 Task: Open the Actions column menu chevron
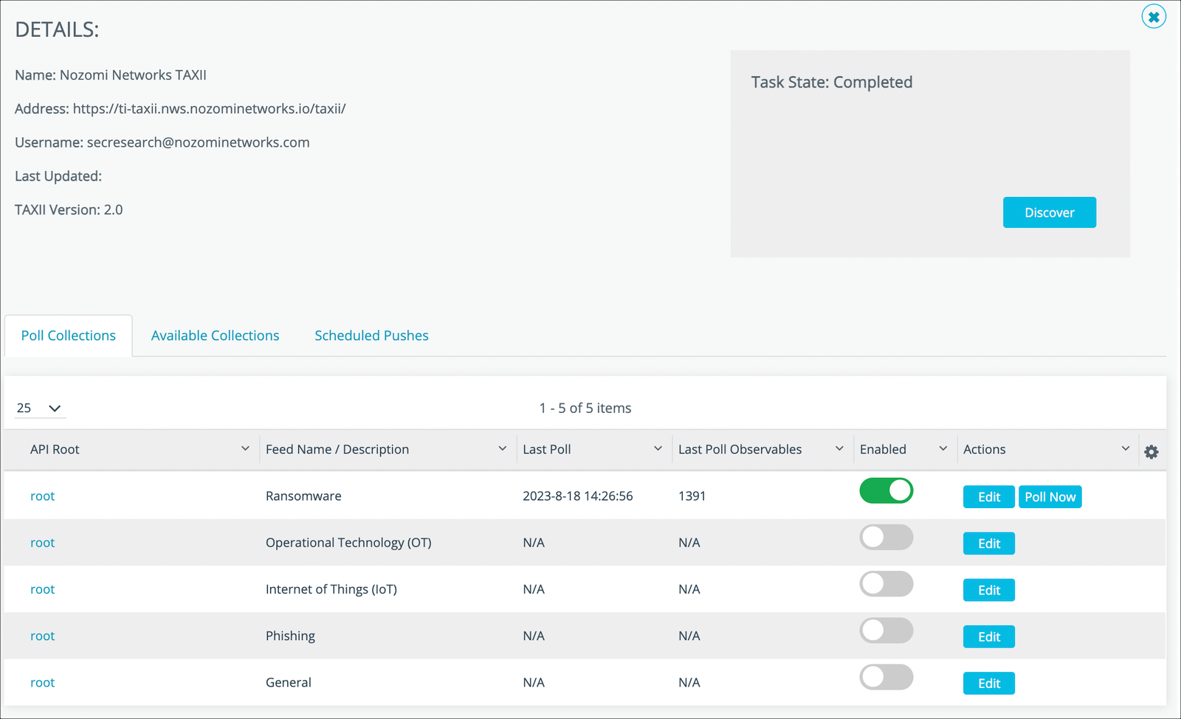[x=1126, y=448]
